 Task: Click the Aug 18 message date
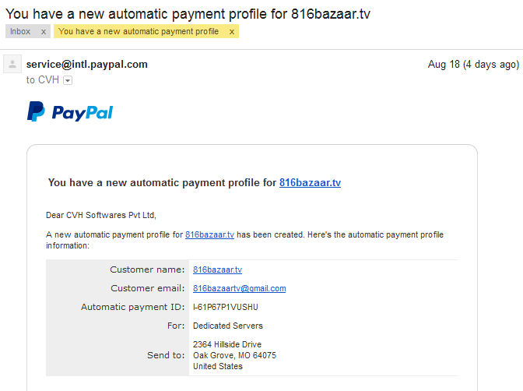tap(473, 64)
